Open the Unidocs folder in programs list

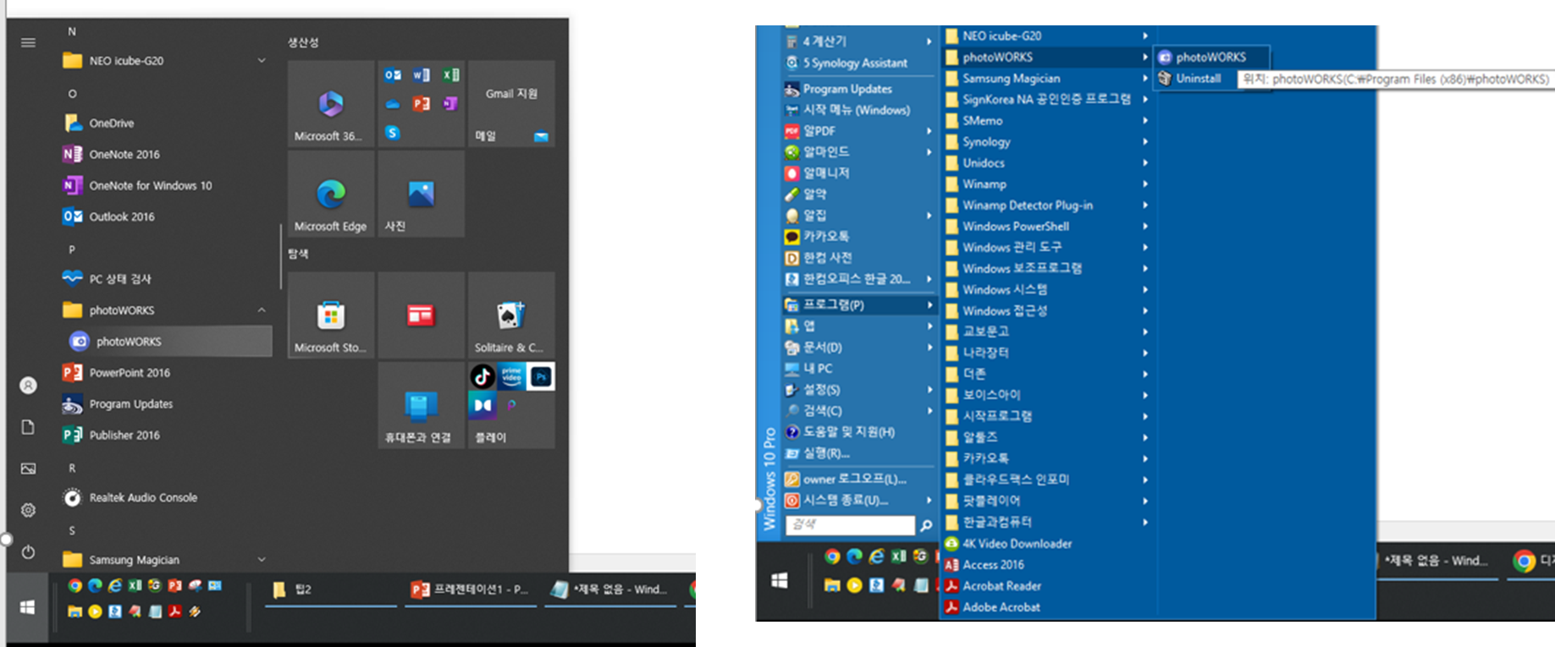[1047, 163]
